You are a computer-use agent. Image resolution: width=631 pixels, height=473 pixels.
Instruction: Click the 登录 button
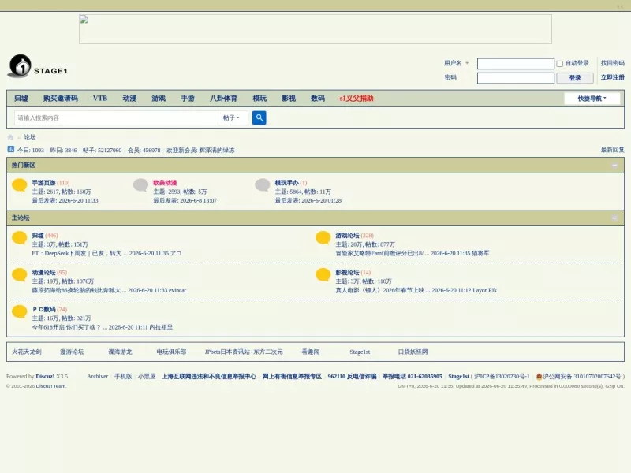tap(575, 77)
